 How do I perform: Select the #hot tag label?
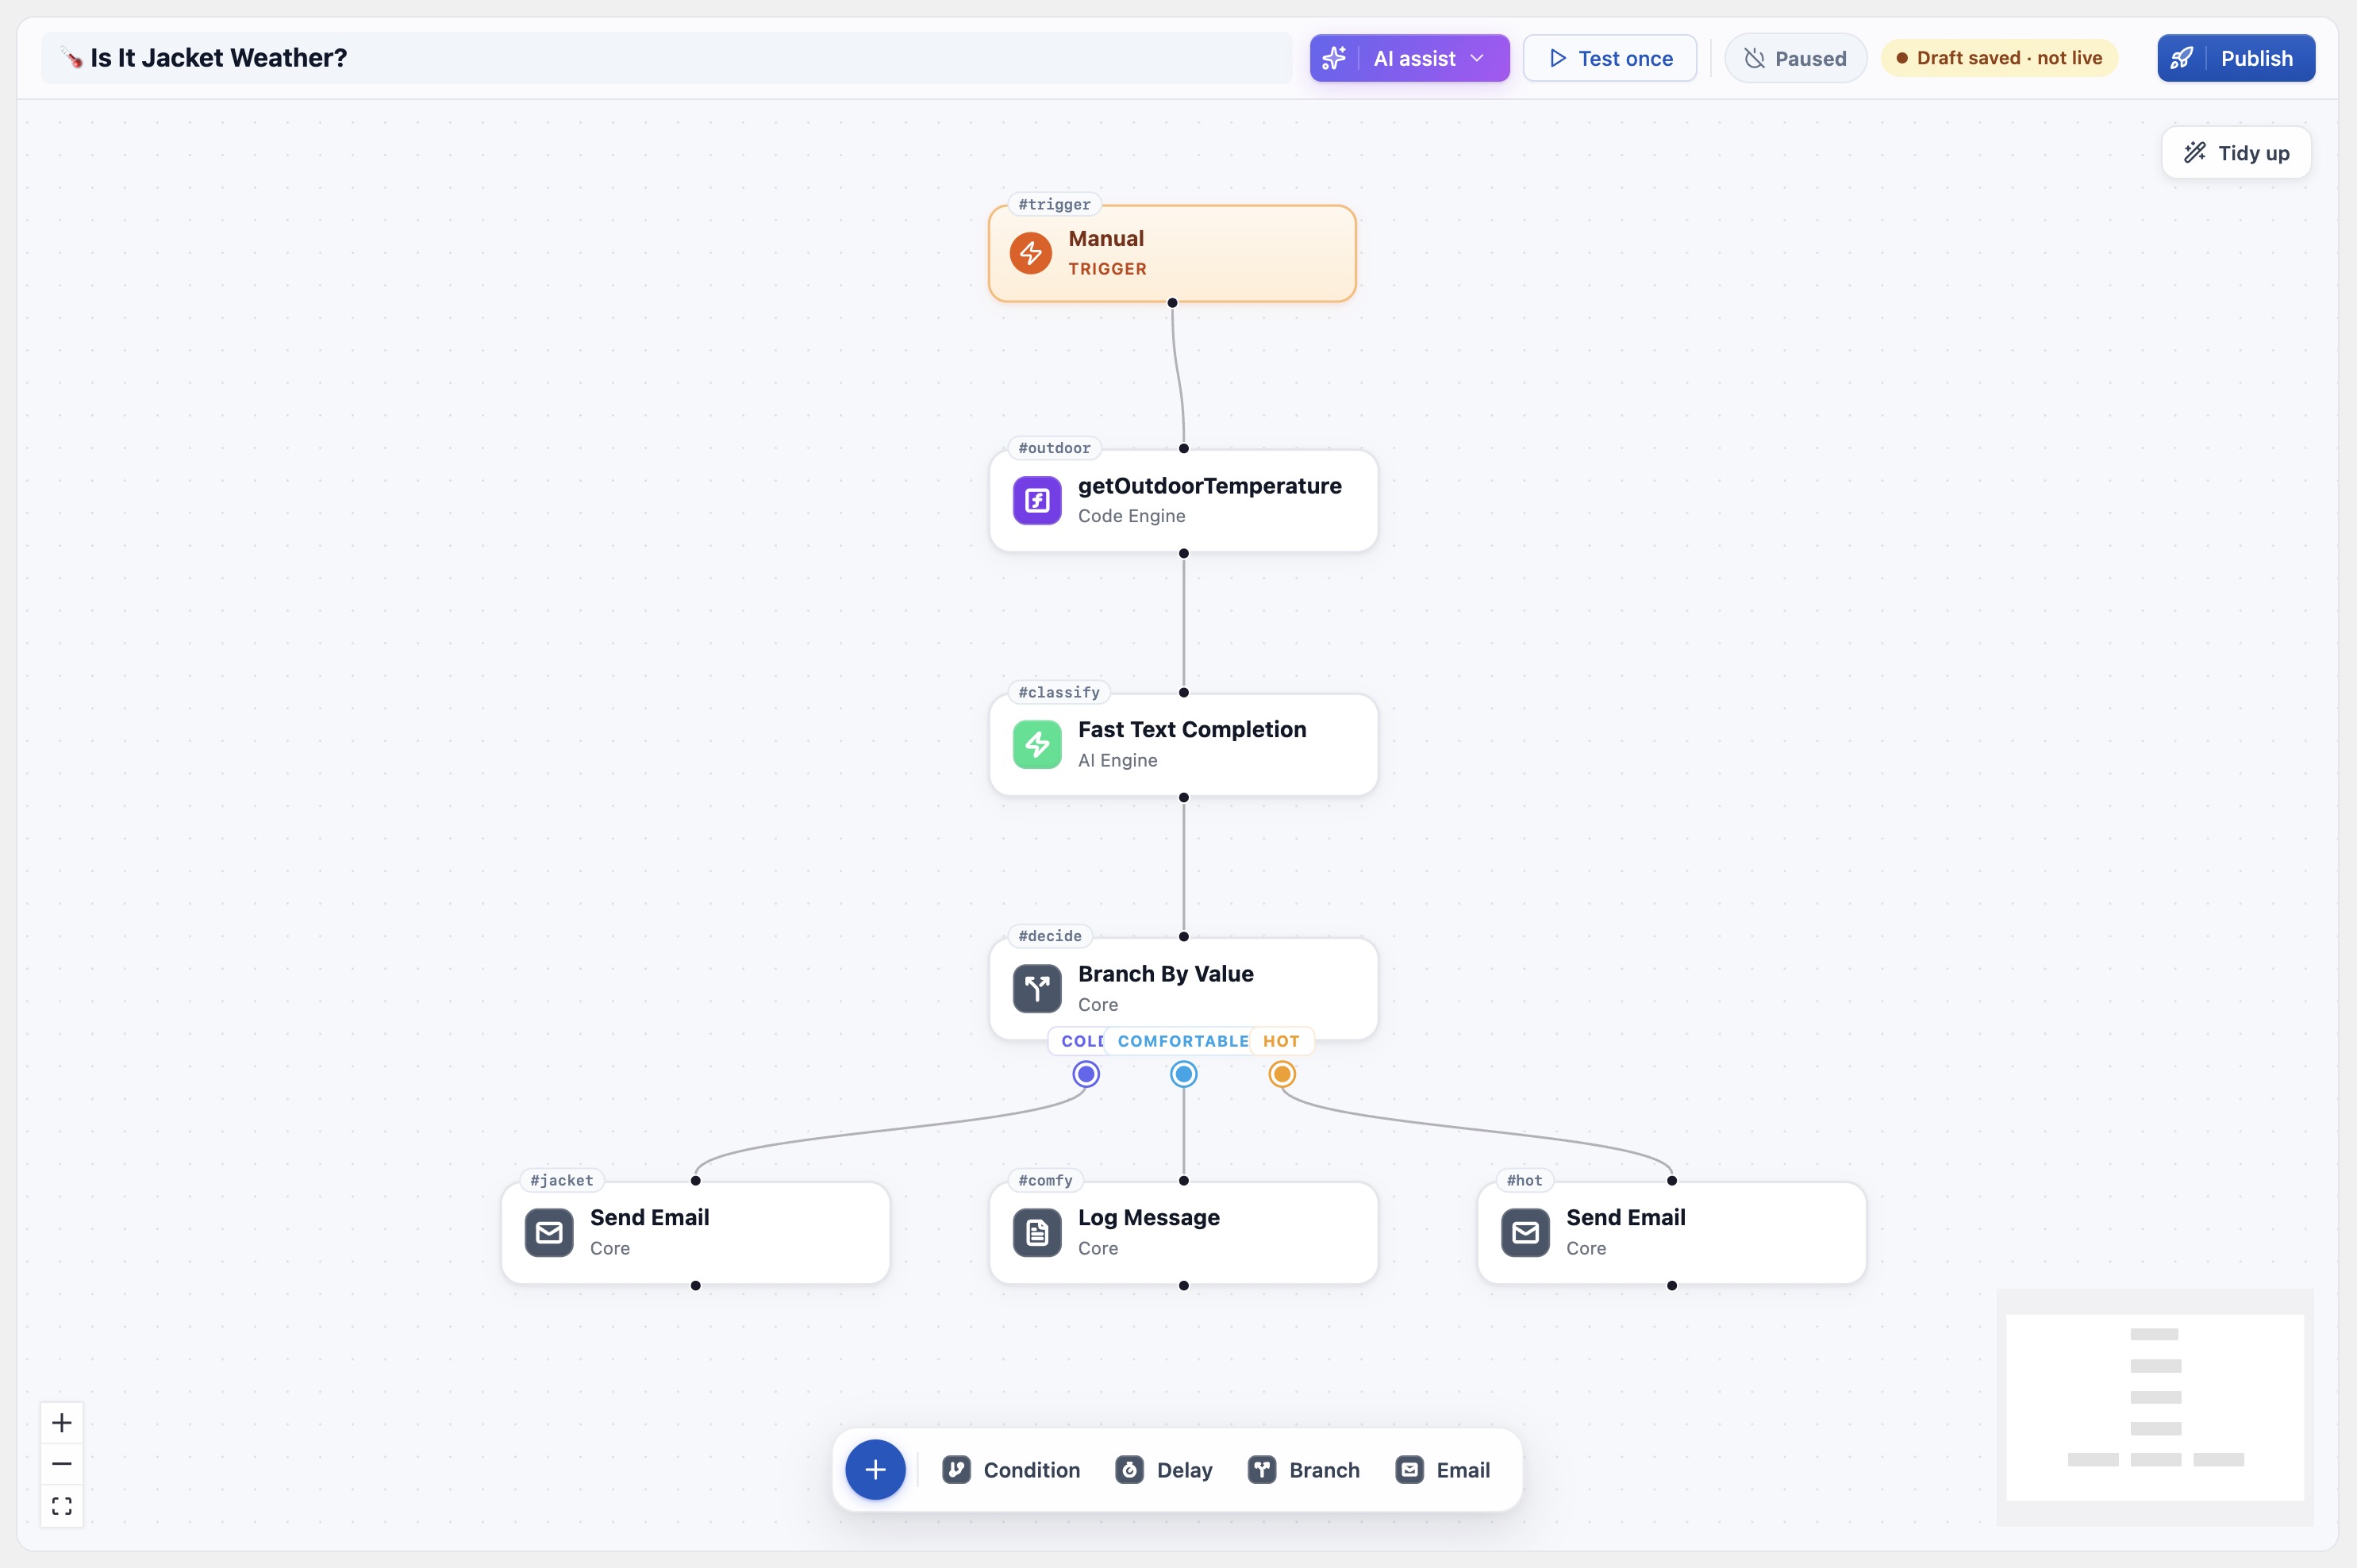pyautogui.click(x=1524, y=1180)
